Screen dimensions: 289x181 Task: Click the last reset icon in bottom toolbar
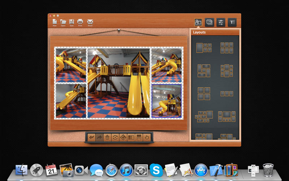point(147,138)
